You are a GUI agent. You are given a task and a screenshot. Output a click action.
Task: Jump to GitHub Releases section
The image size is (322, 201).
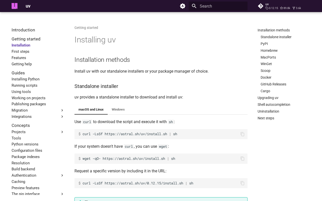[x=273, y=84]
